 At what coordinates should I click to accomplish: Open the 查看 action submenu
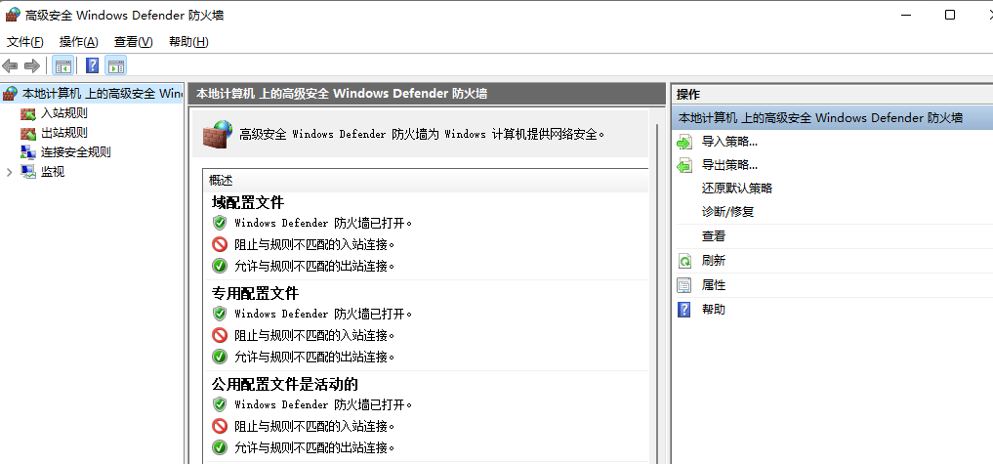click(x=714, y=236)
